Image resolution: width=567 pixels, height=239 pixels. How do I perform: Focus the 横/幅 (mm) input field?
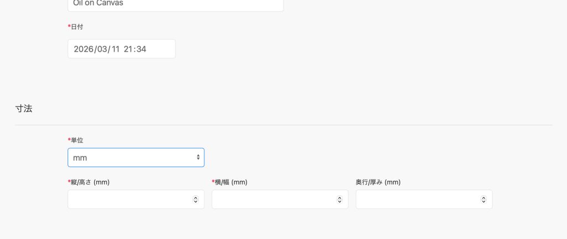coord(274,200)
